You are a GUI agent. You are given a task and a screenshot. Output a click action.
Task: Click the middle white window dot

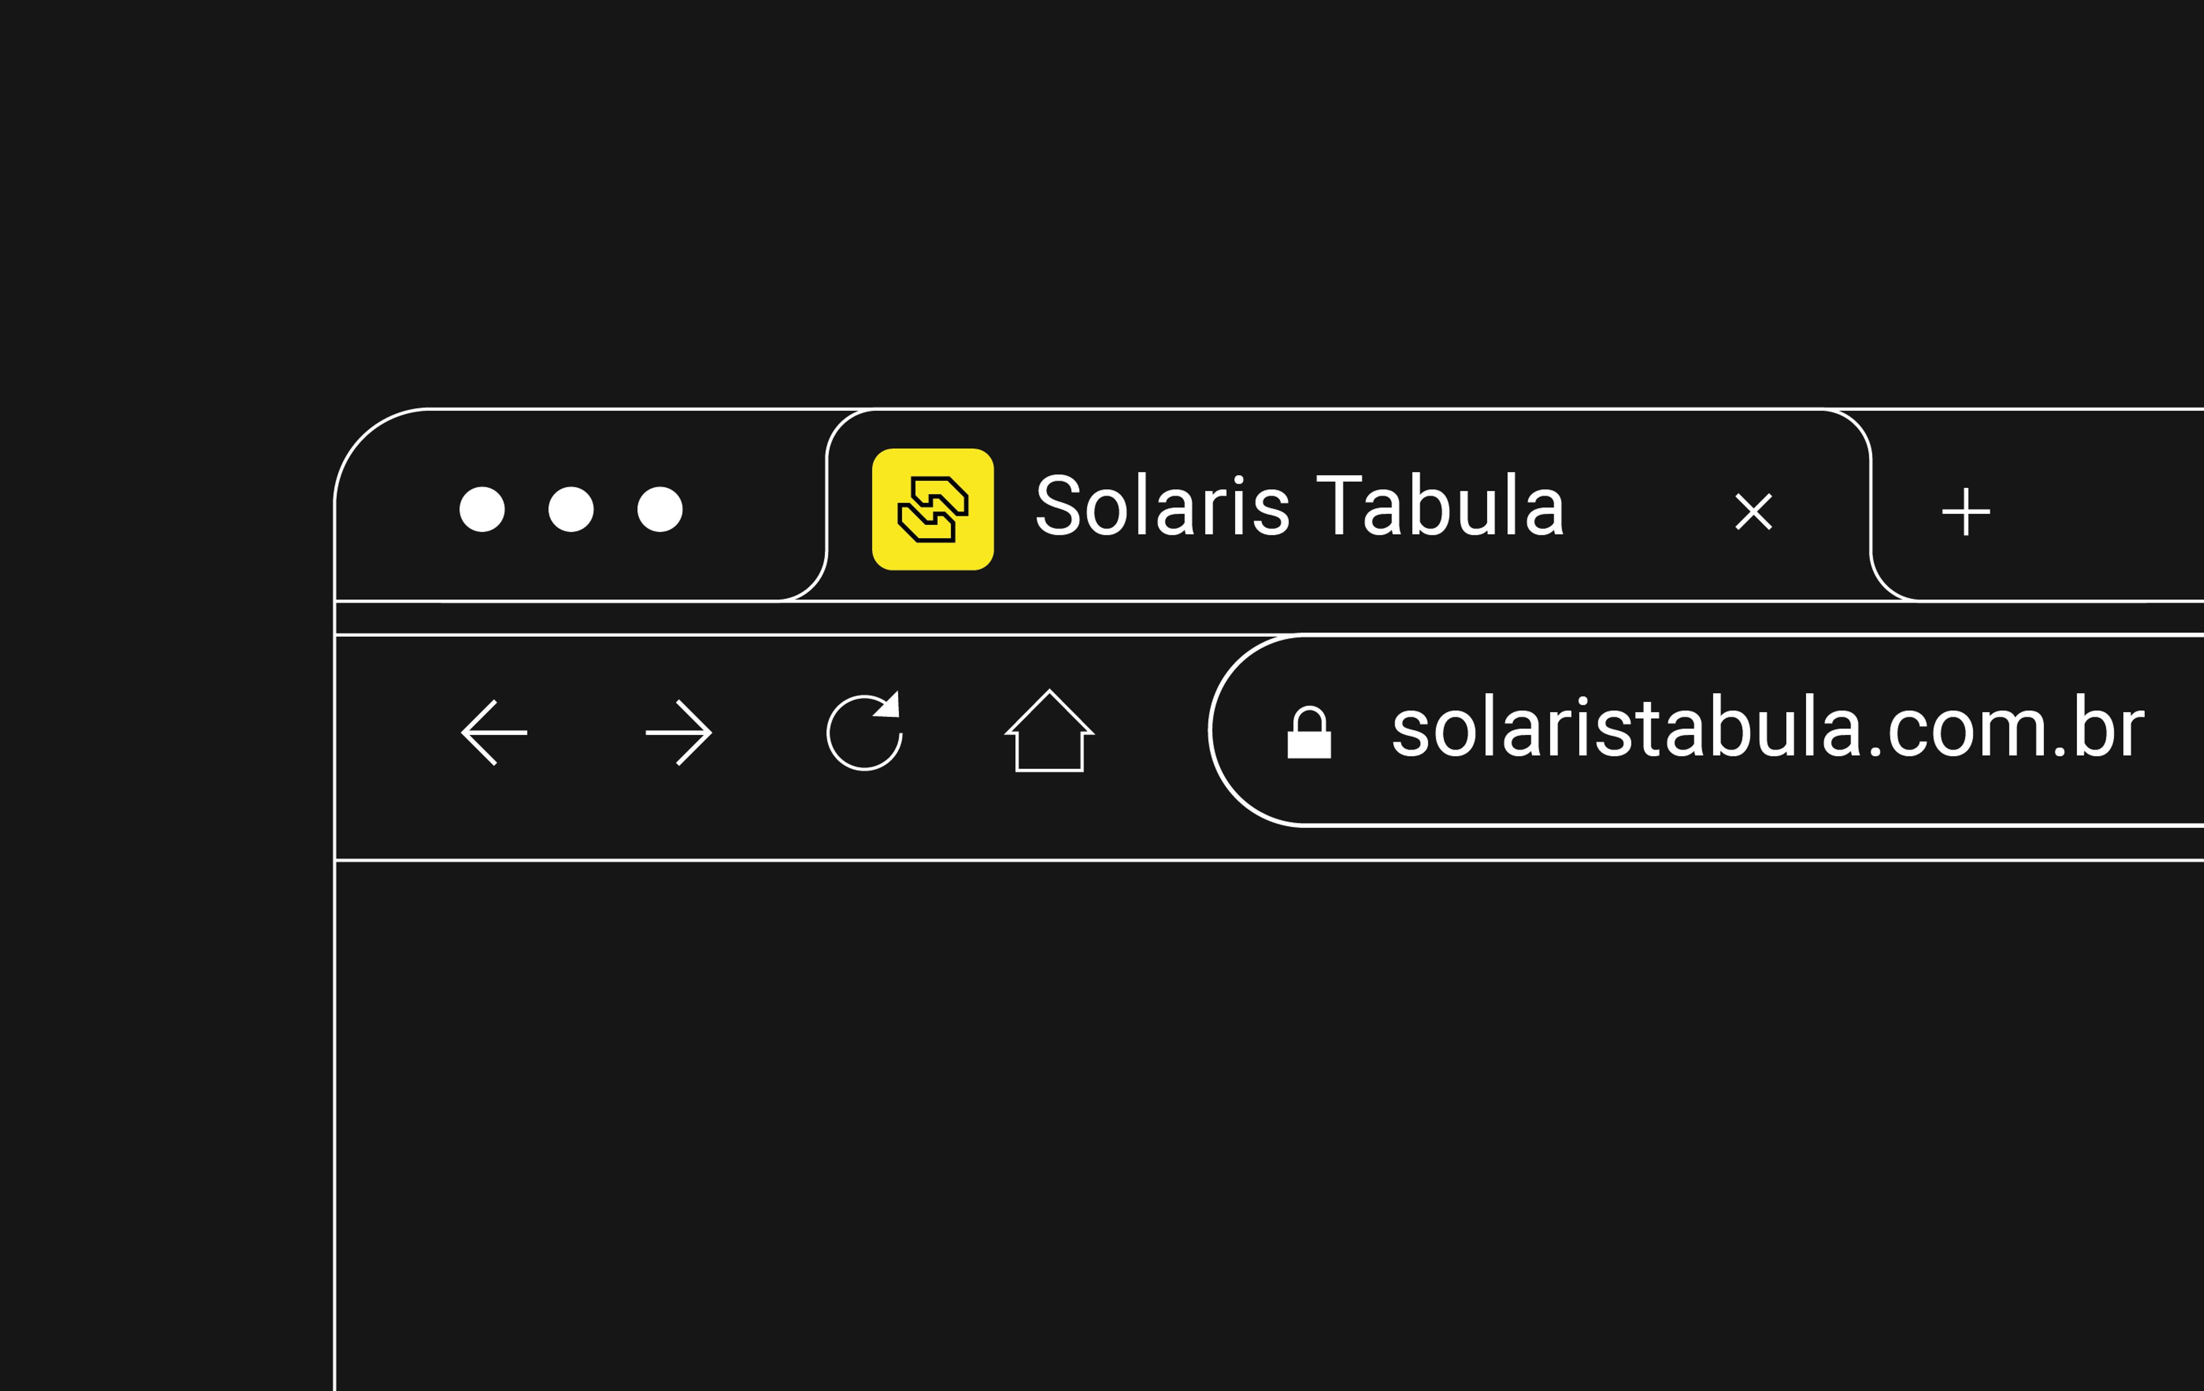pos(571,510)
